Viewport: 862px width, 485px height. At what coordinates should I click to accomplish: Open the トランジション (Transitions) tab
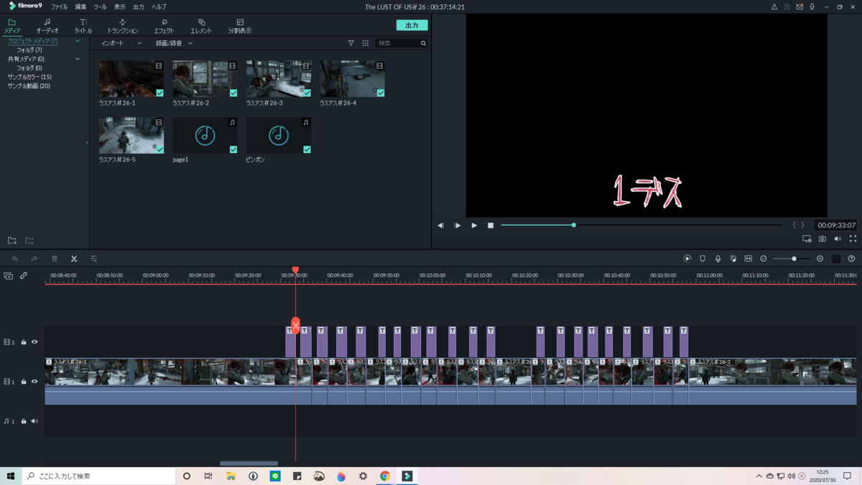pyautogui.click(x=122, y=27)
